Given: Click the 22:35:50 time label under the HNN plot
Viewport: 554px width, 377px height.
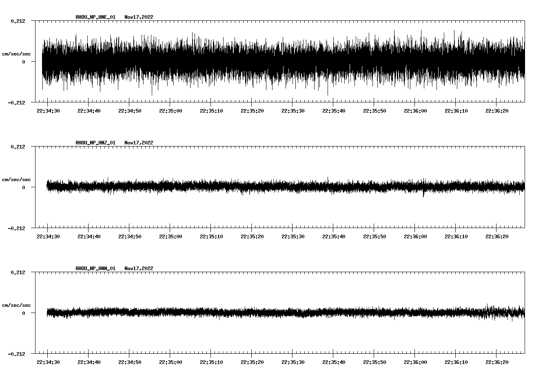Looking at the screenshot, I should point(375,362).
